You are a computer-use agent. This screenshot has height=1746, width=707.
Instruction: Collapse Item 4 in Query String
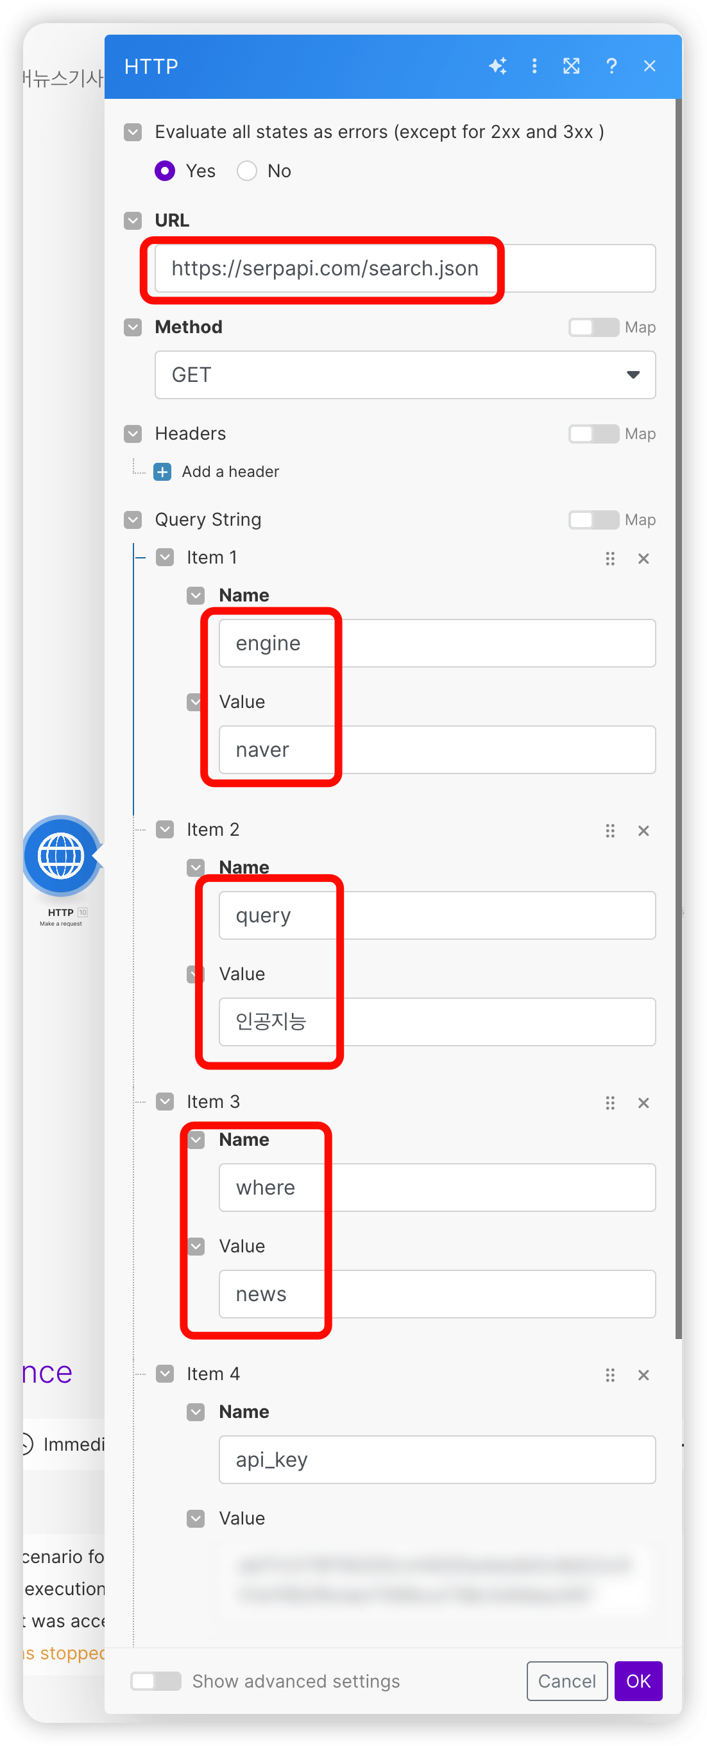point(166,1374)
